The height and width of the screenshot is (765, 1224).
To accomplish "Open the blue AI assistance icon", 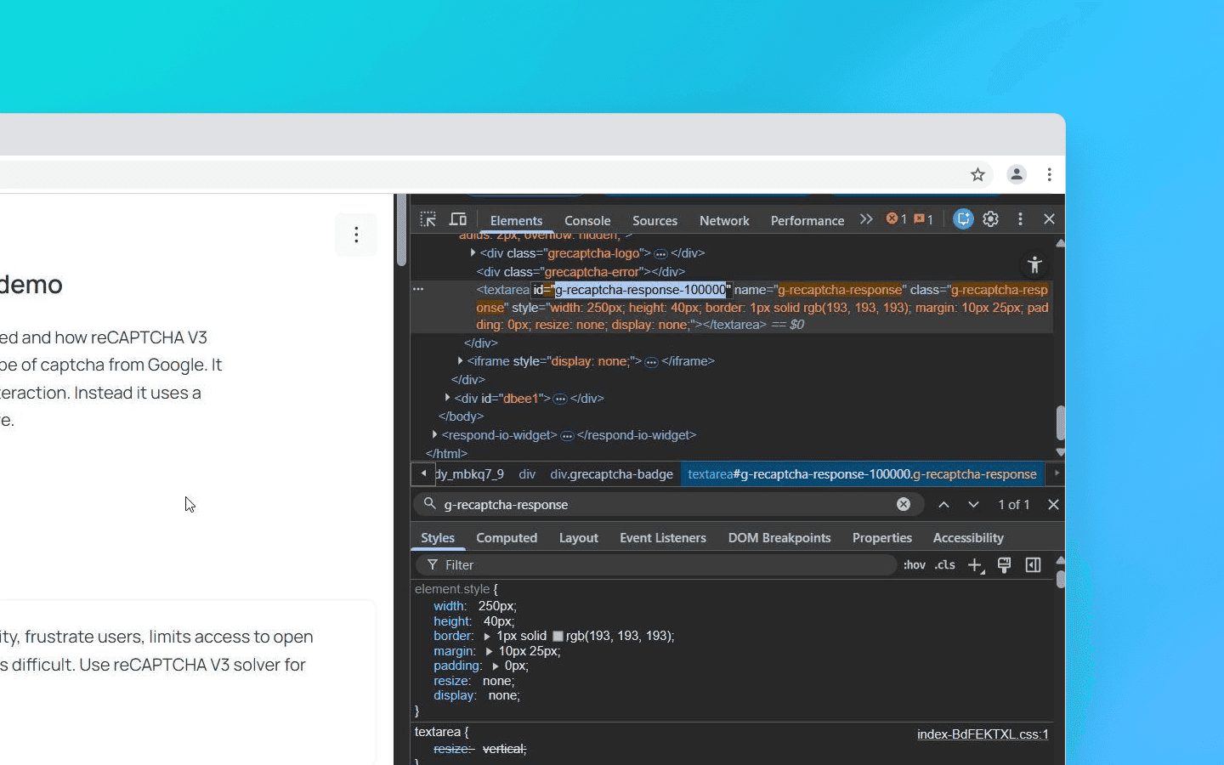I will click(963, 219).
